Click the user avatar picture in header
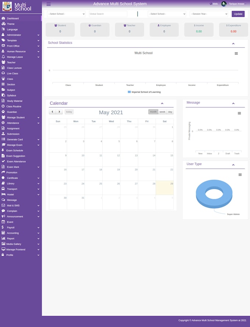This screenshot has width=250, height=327. tap(224, 4)
